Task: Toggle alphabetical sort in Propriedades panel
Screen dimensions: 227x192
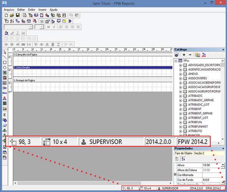Action: (x=183, y=159)
